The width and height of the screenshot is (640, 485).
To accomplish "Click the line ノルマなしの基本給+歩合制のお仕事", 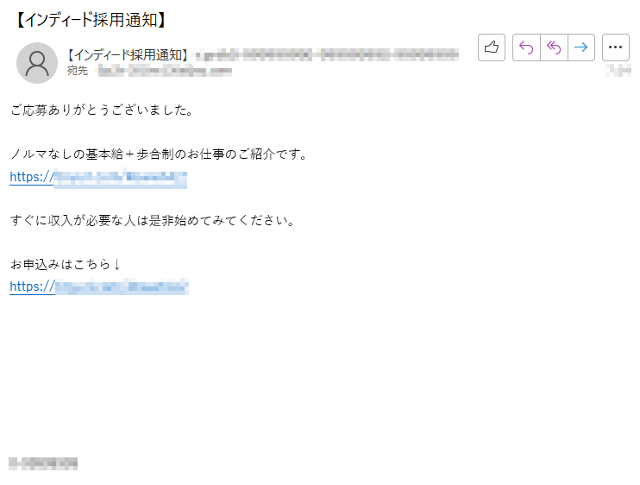I will point(159,154).
